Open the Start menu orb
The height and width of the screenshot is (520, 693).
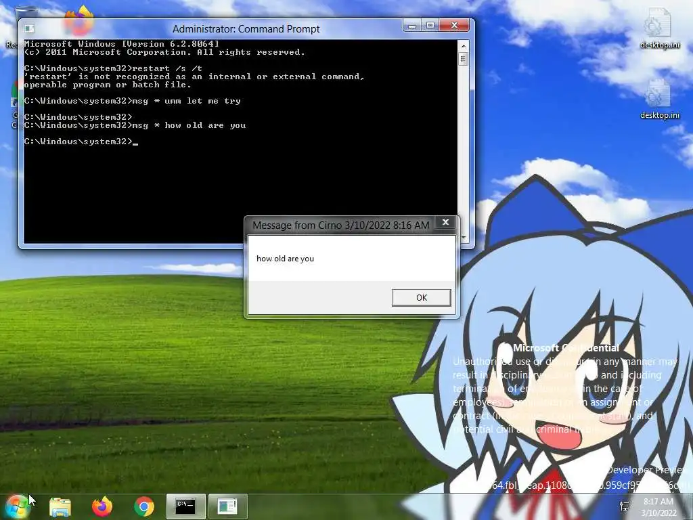[18, 506]
